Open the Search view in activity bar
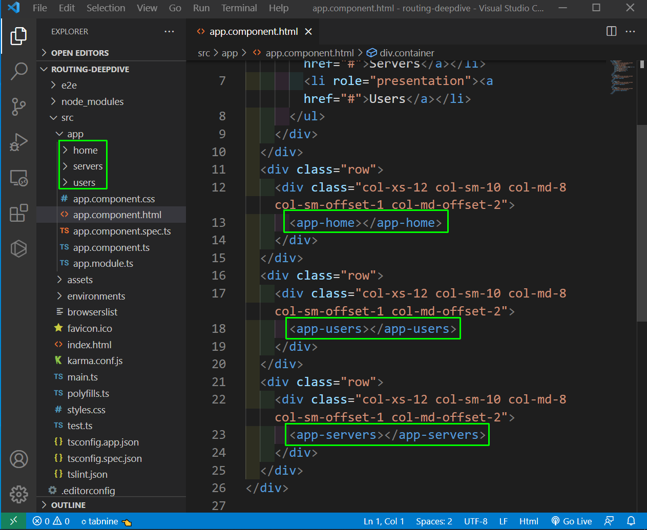Image resolution: width=647 pixels, height=530 pixels. [x=18, y=71]
